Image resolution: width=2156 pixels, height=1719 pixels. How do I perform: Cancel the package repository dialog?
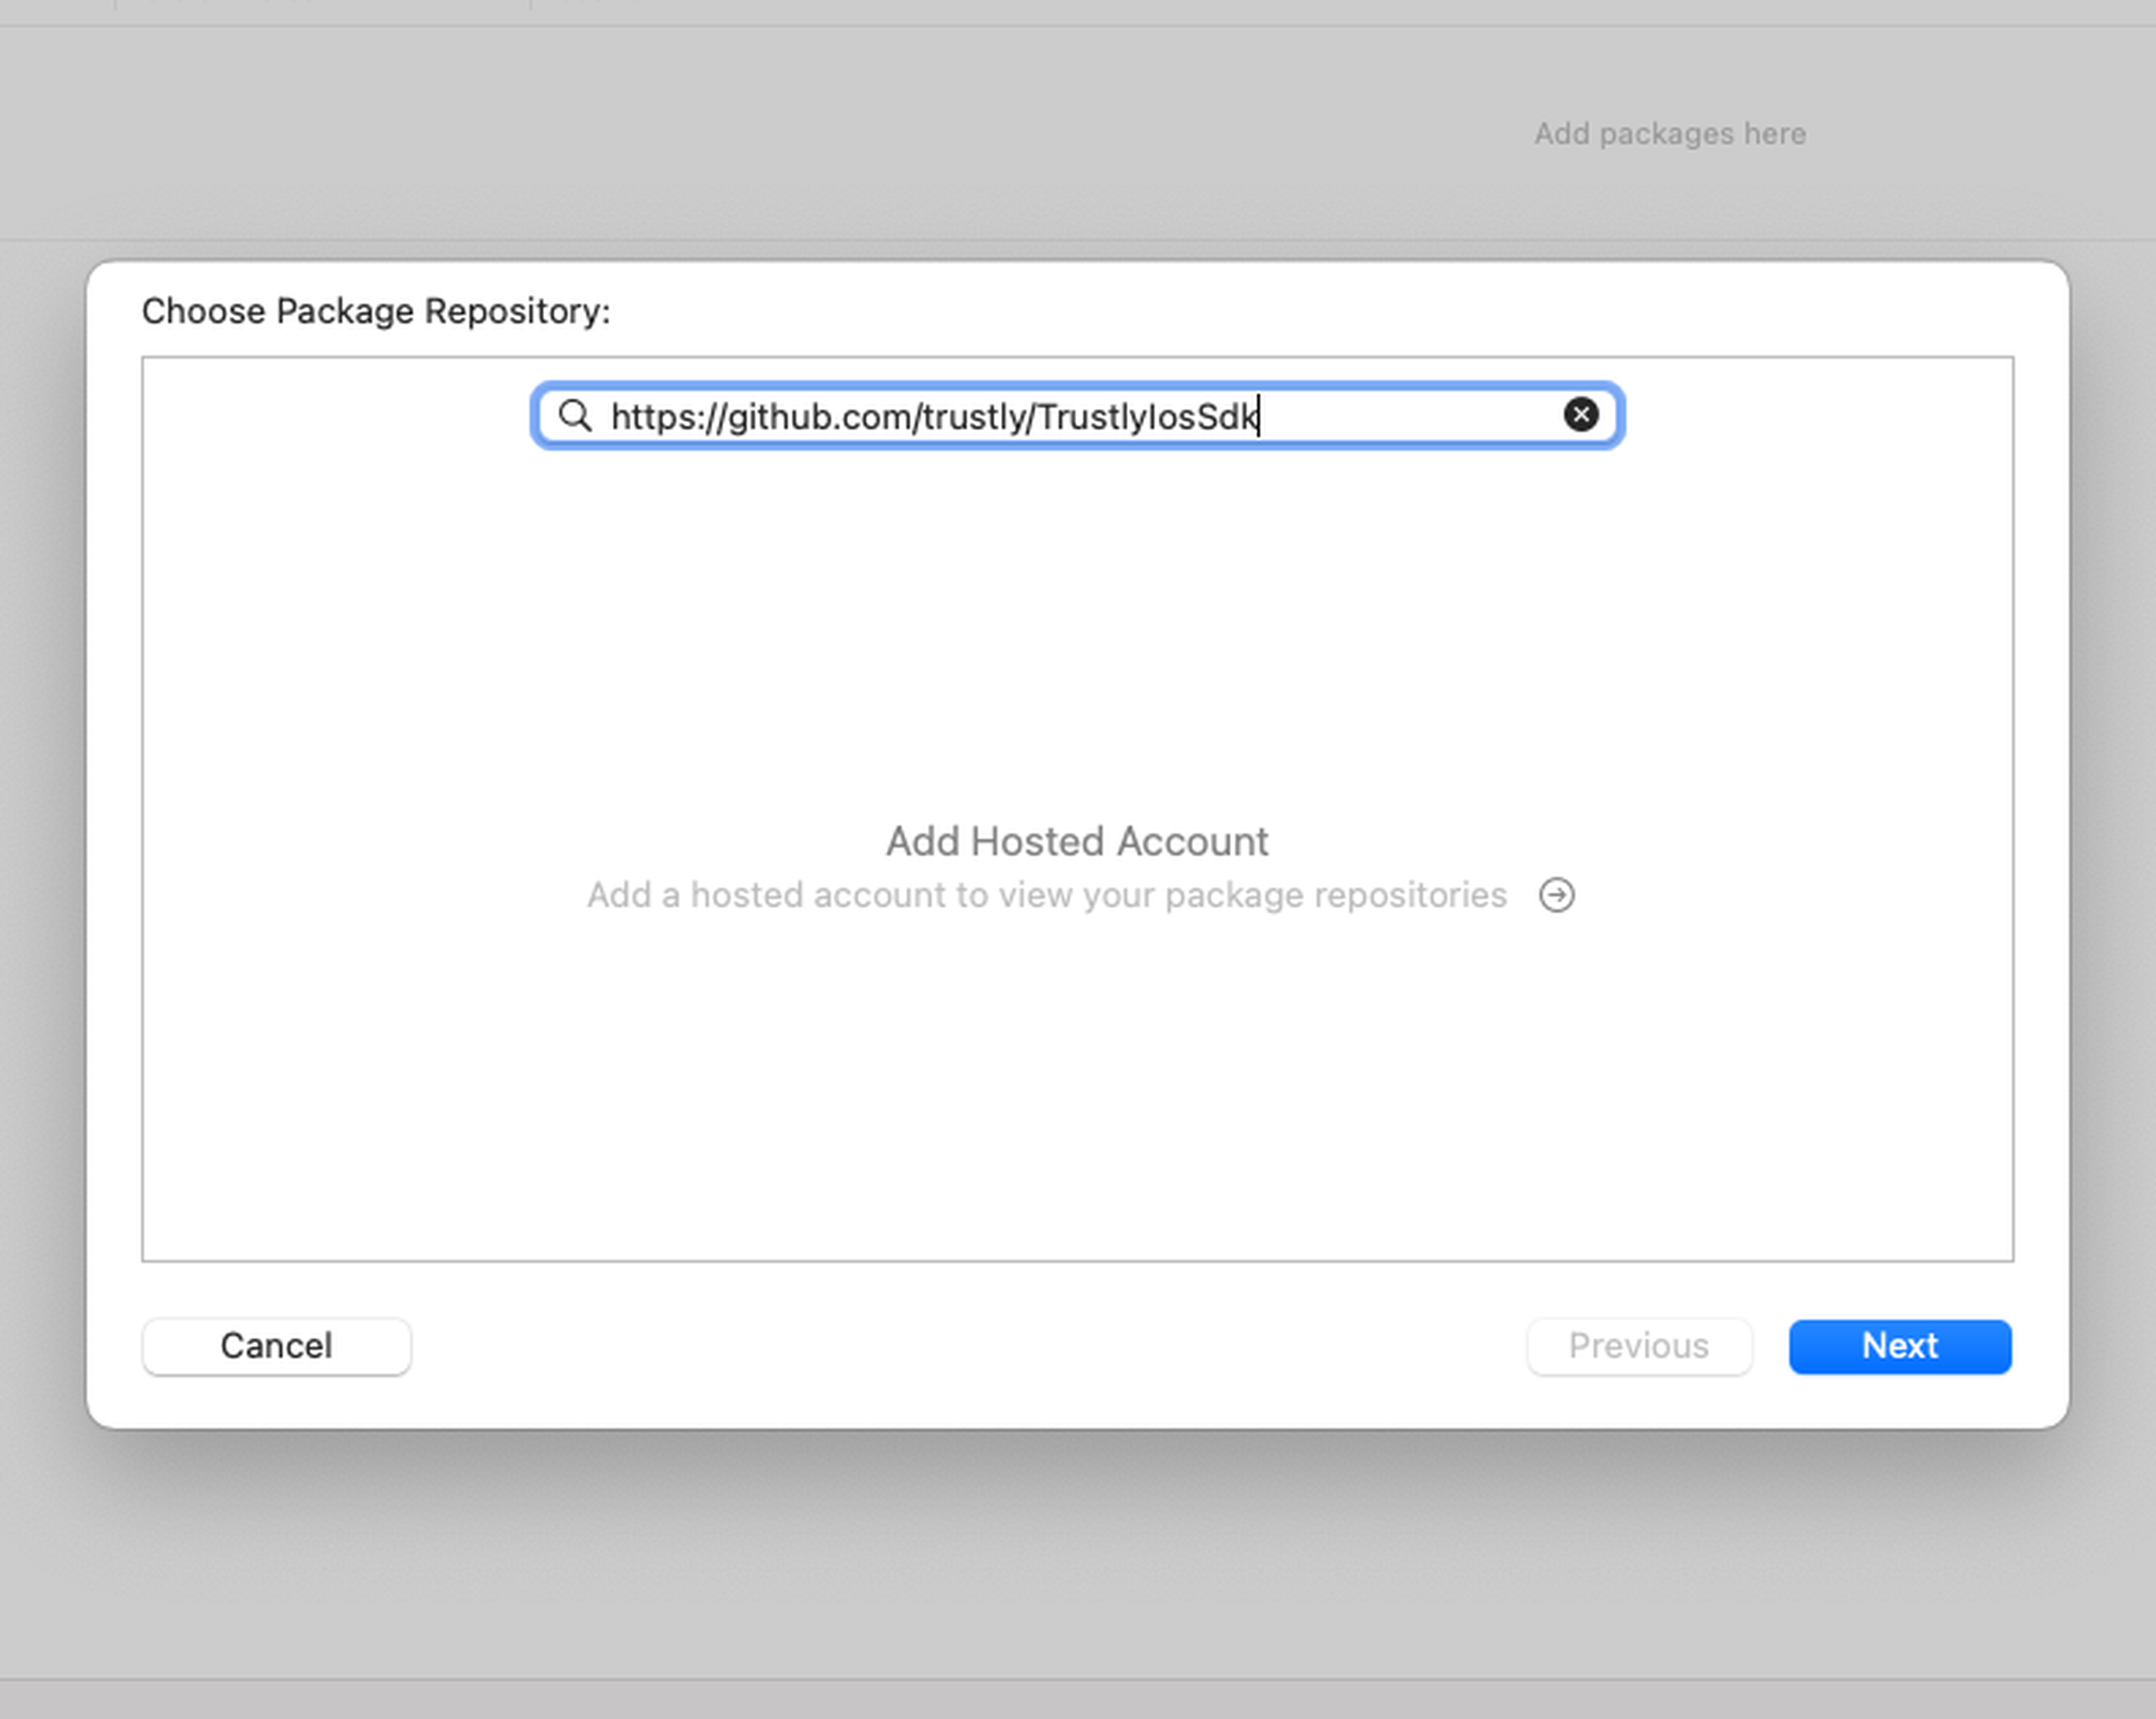(x=276, y=1346)
